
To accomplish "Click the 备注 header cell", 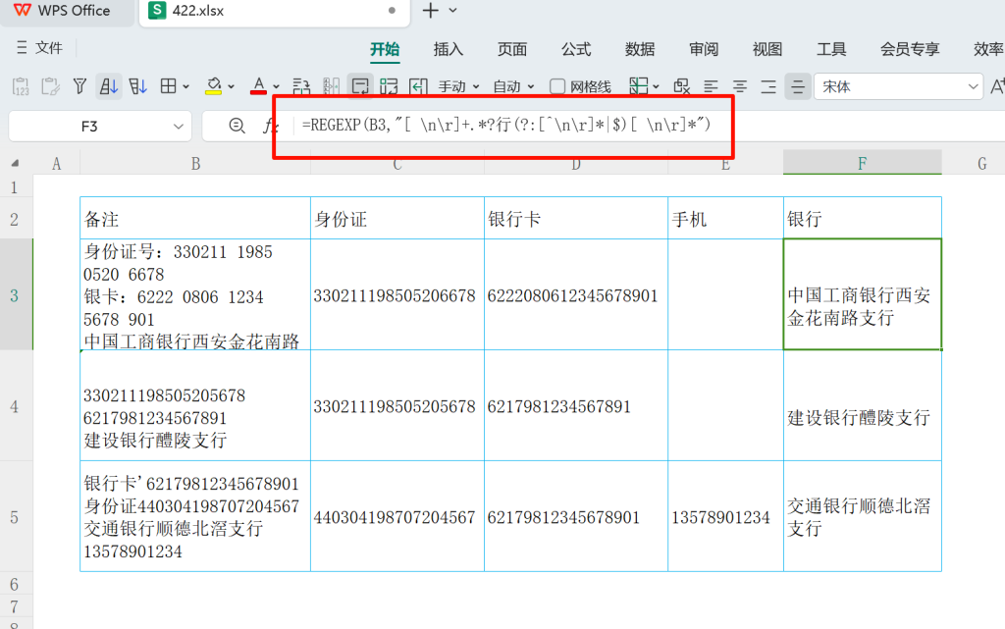I will 195,219.
